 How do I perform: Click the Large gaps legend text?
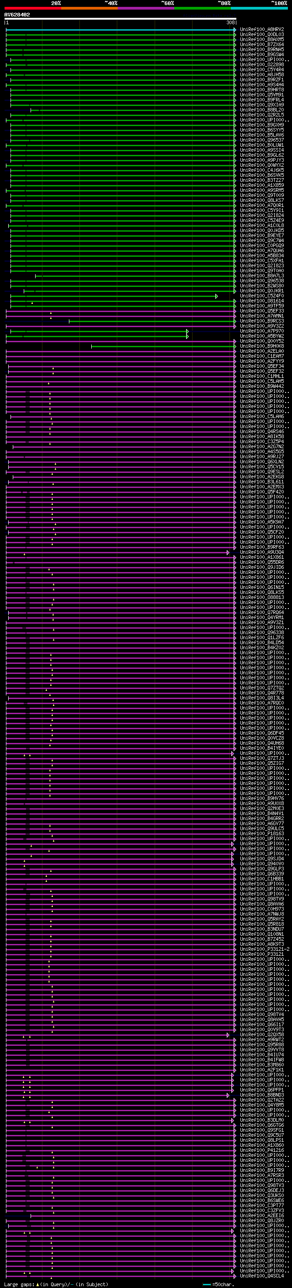pos(20,1284)
